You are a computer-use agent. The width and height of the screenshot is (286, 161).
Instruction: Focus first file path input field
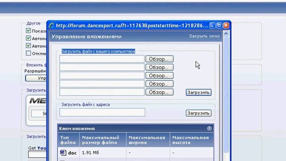(x=102, y=59)
